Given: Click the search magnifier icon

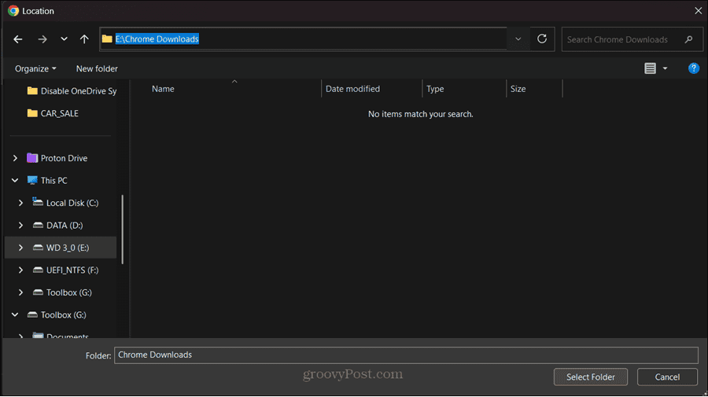Looking at the screenshot, I should pos(689,39).
